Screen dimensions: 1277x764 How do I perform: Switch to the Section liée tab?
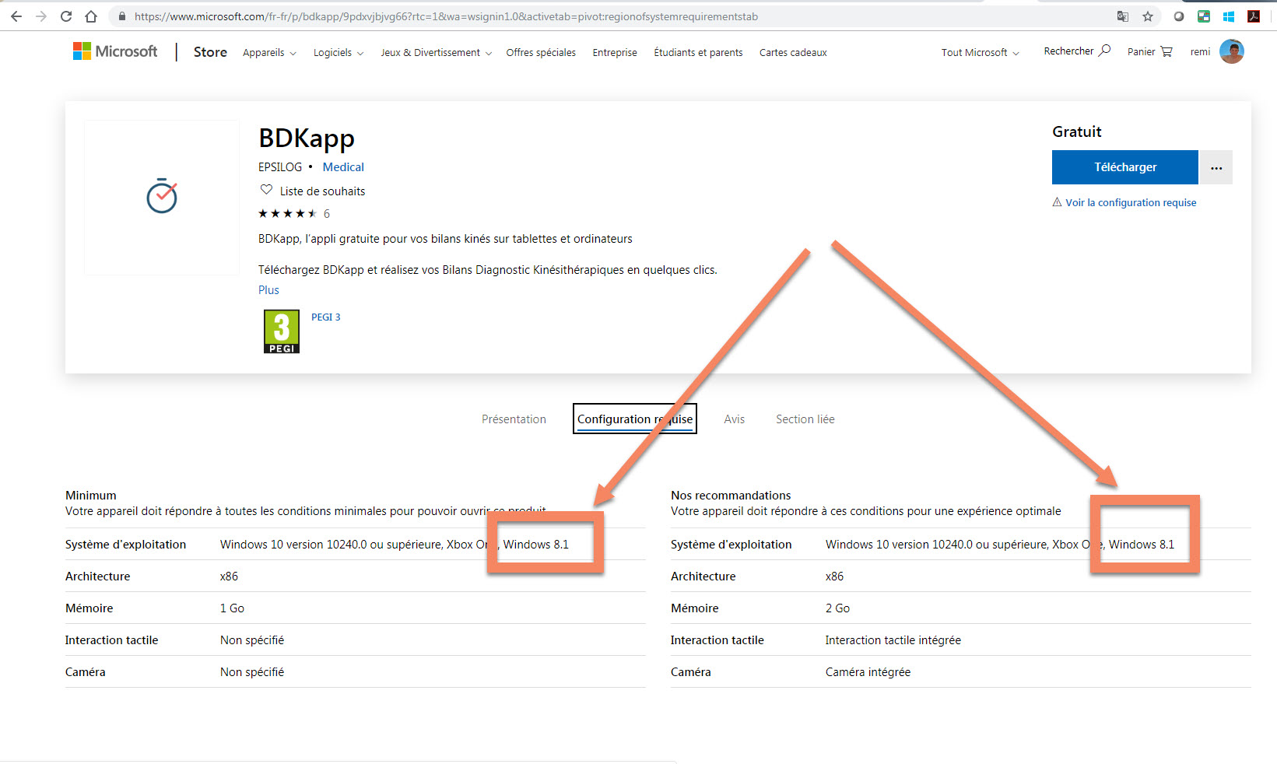coord(805,419)
